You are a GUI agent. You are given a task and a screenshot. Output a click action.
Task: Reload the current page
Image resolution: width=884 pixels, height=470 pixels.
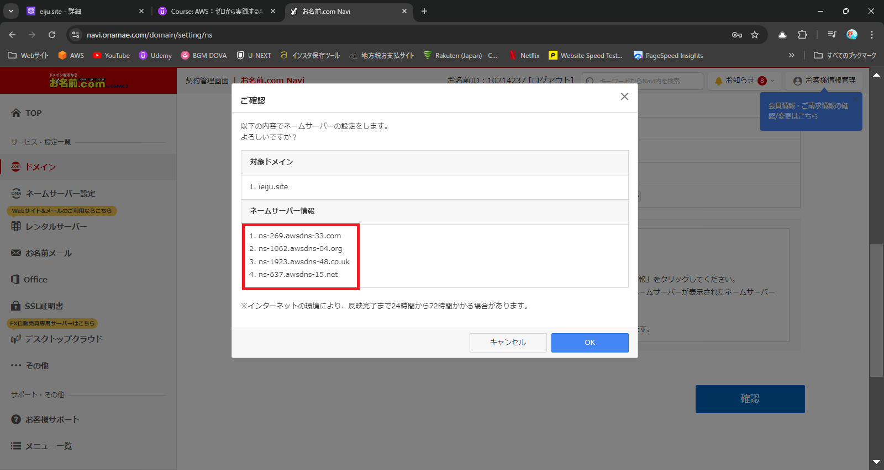click(52, 35)
